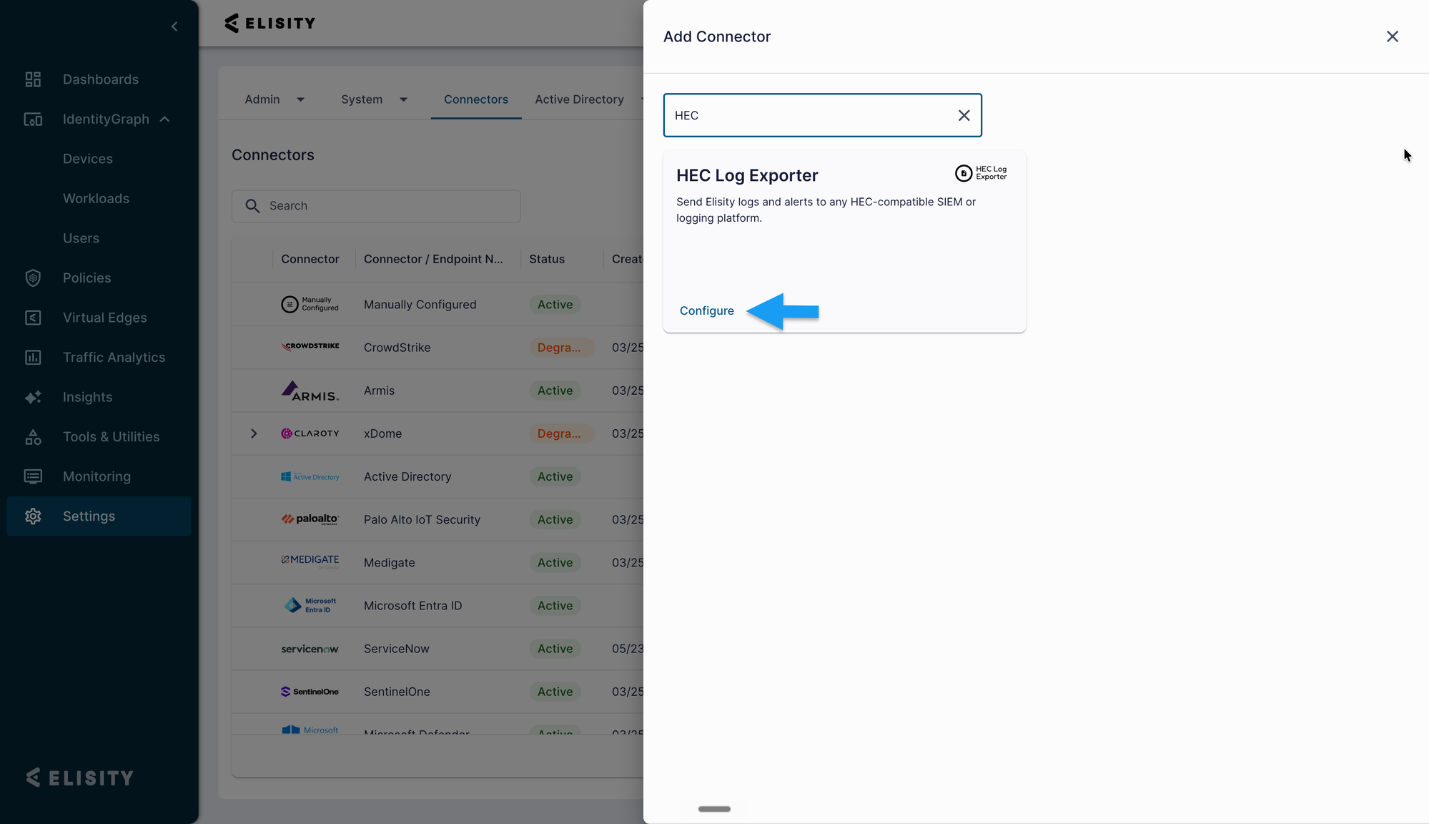Expand the Admin dropdown arrow
This screenshot has width=1429, height=824.
point(300,99)
